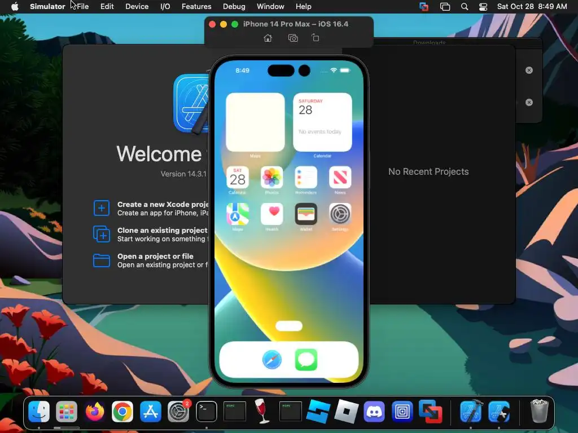Click the folder icon for Open a project

pos(102,260)
